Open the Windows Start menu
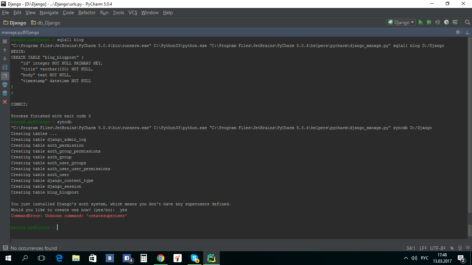This screenshot has height=265, width=472. 8,258
